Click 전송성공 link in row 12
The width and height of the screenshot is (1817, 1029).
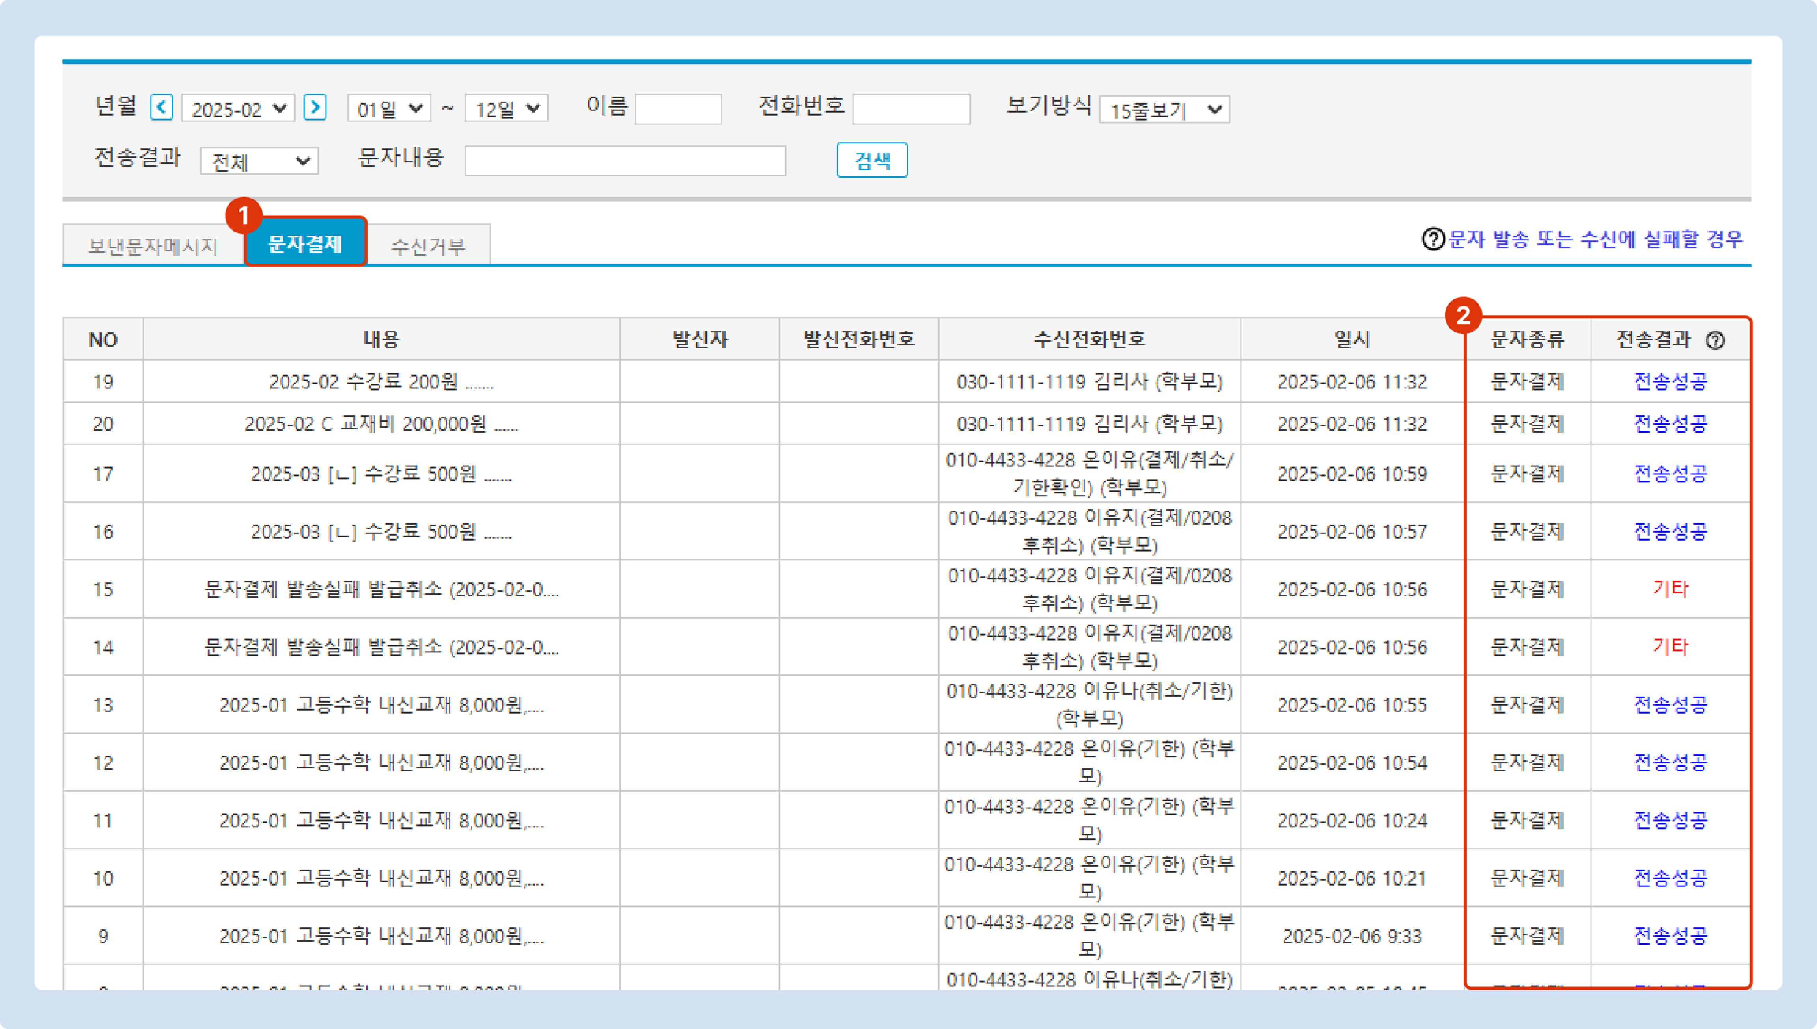point(1670,763)
